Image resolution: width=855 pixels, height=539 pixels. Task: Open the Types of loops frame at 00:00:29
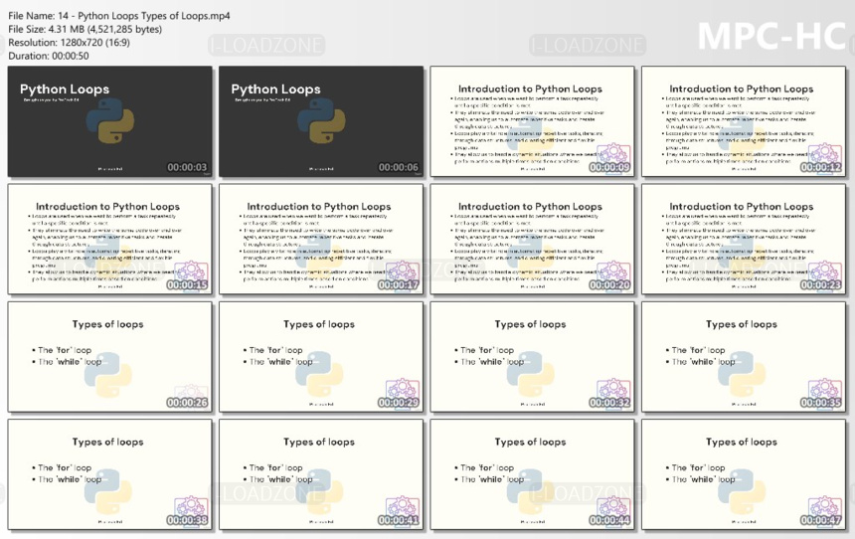click(x=321, y=357)
